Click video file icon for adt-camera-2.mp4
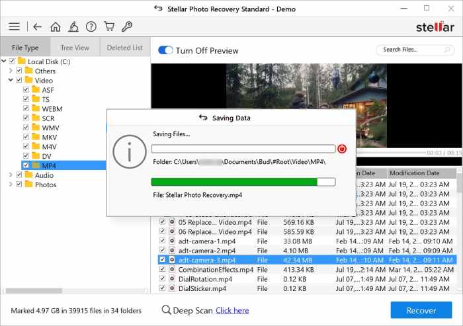463x326 pixels. 172,251
